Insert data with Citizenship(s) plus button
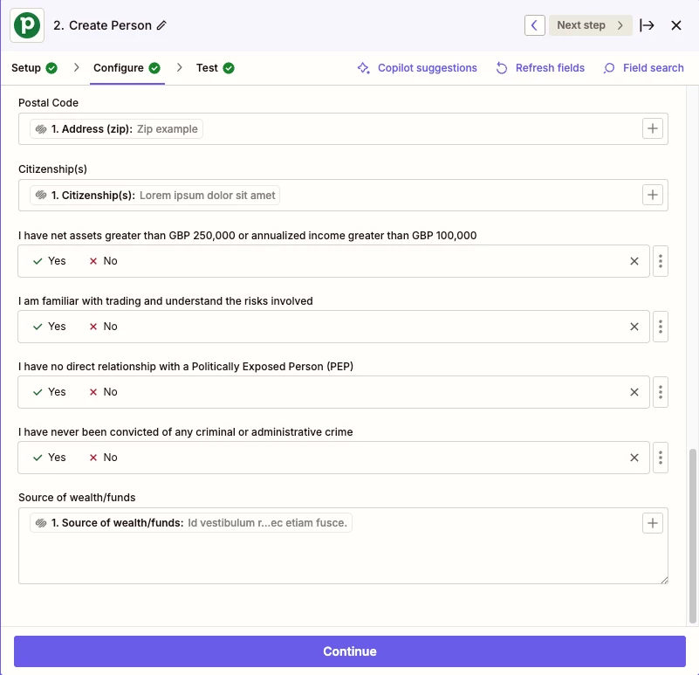The image size is (699, 675). pyautogui.click(x=652, y=195)
